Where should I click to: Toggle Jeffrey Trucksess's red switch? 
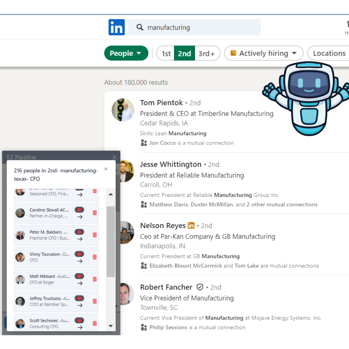click(x=79, y=298)
